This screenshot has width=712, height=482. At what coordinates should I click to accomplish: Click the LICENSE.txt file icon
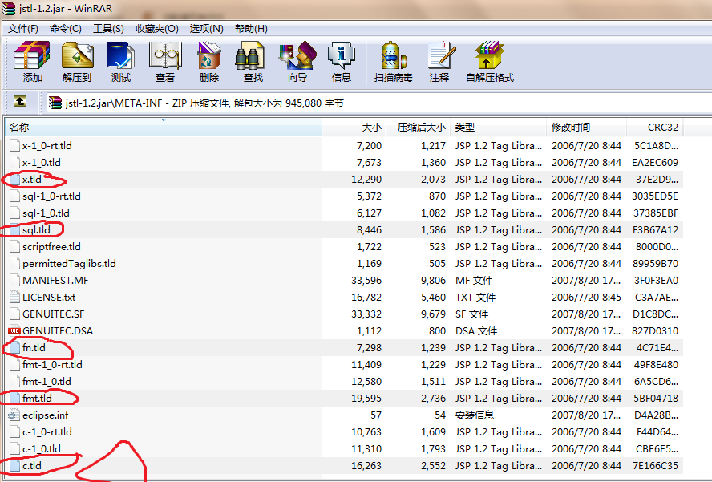coord(14,297)
